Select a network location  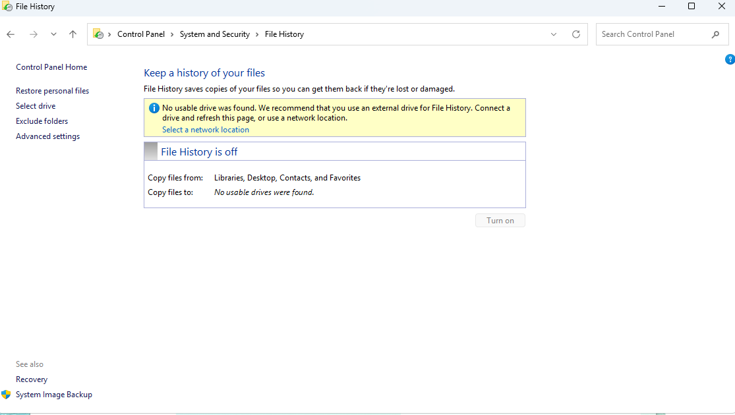click(x=205, y=129)
